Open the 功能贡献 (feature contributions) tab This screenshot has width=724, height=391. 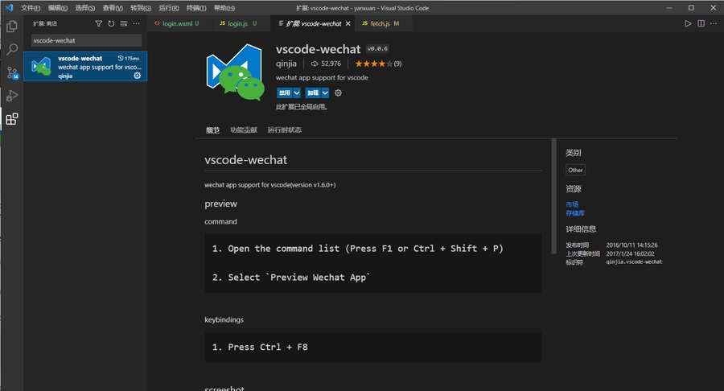243,130
